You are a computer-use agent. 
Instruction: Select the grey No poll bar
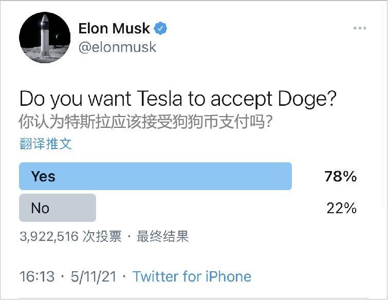pyautogui.click(x=57, y=208)
